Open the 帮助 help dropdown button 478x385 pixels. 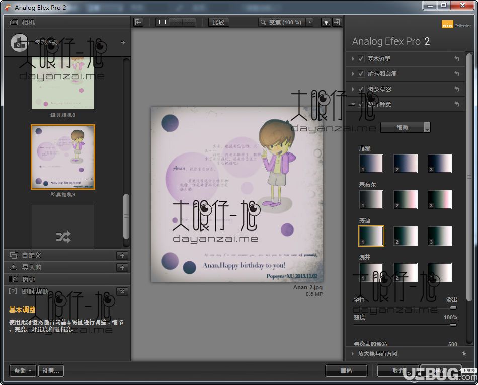(x=23, y=371)
